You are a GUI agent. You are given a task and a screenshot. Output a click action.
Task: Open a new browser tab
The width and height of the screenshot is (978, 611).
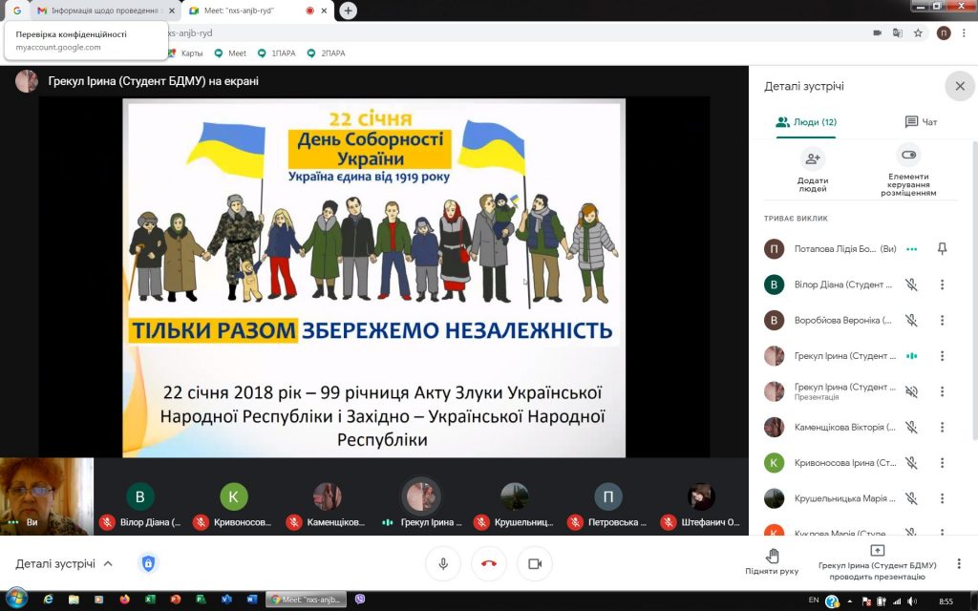tap(349, 11)
